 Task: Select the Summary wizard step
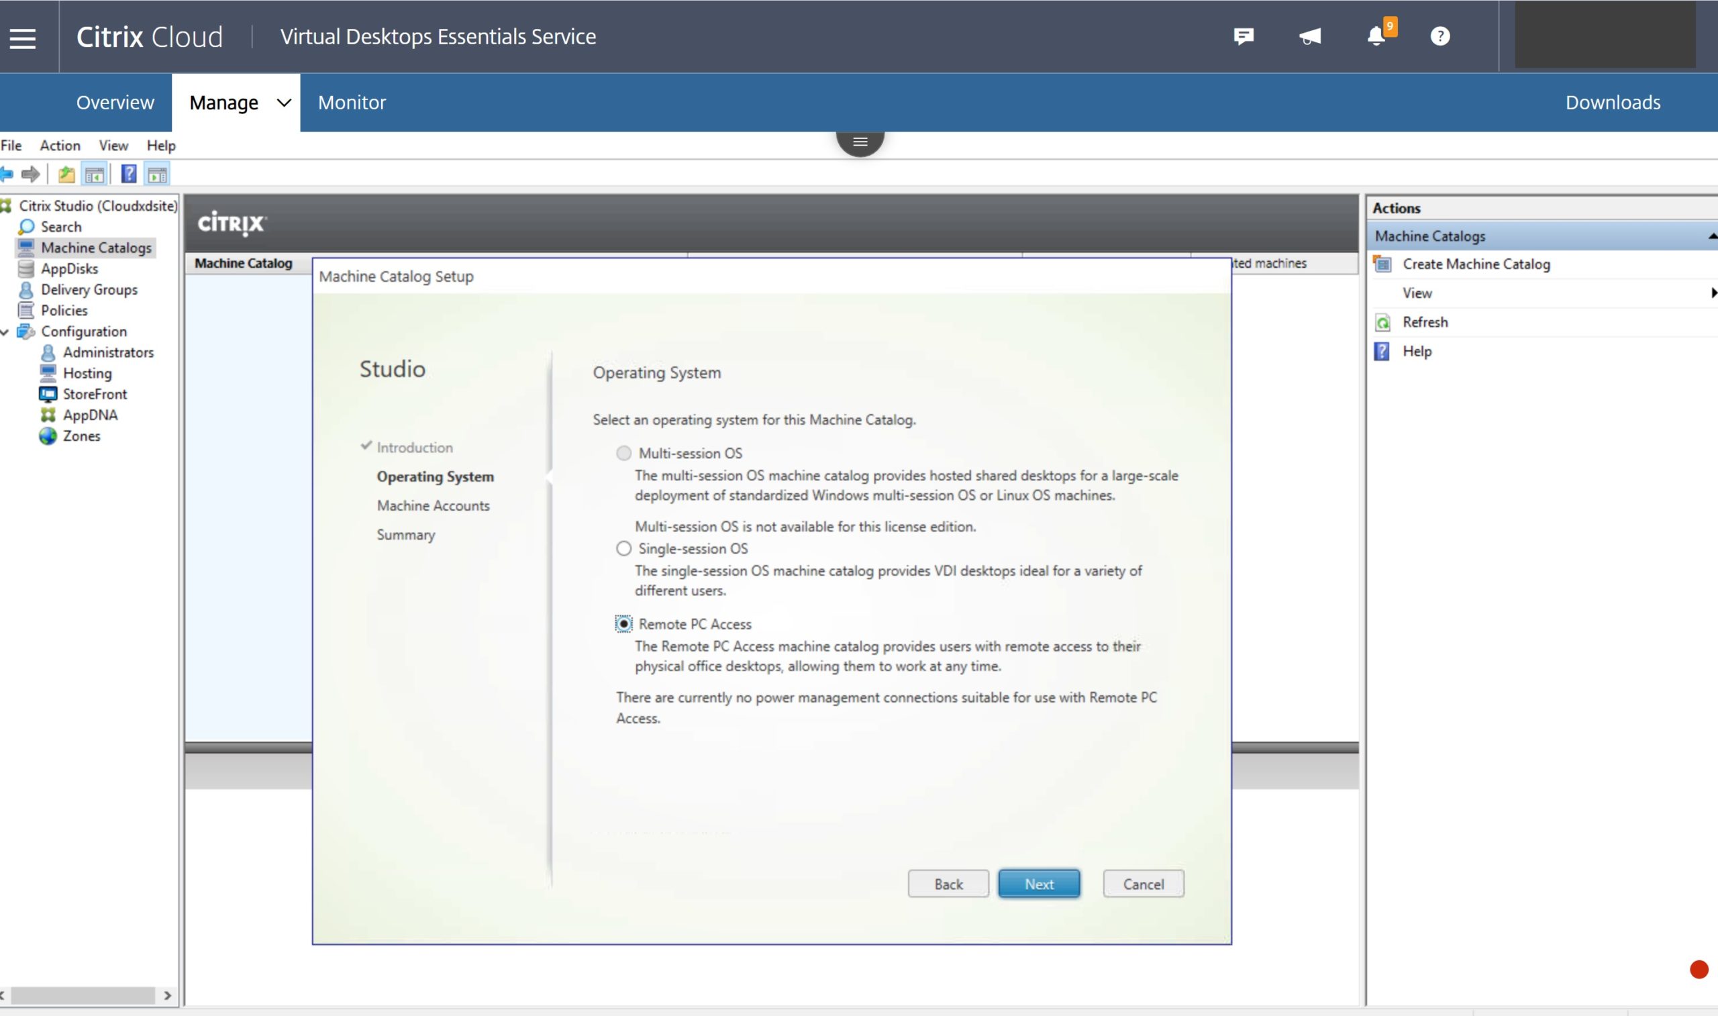coord(406,535)
